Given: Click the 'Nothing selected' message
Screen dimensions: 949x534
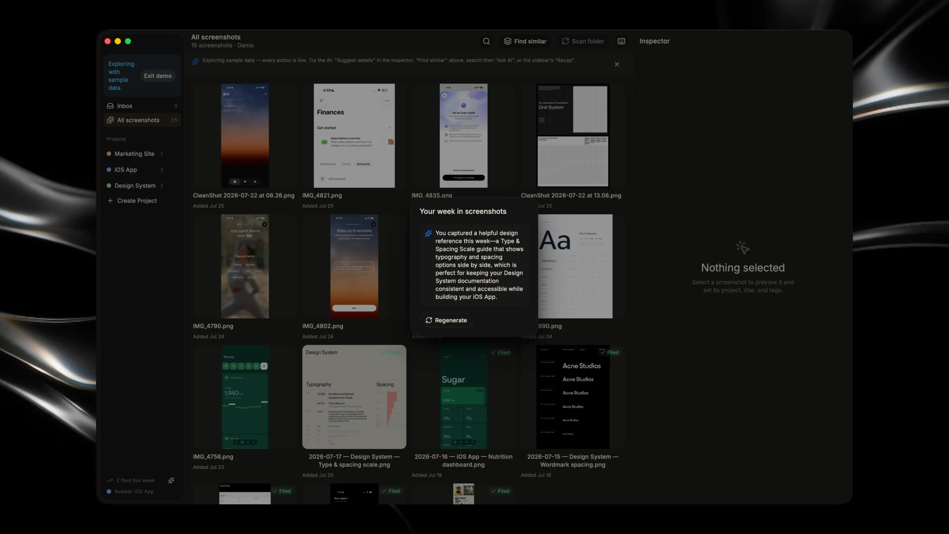Looking at the screenshot, I should pyautogui.click(x=743, y=268).
